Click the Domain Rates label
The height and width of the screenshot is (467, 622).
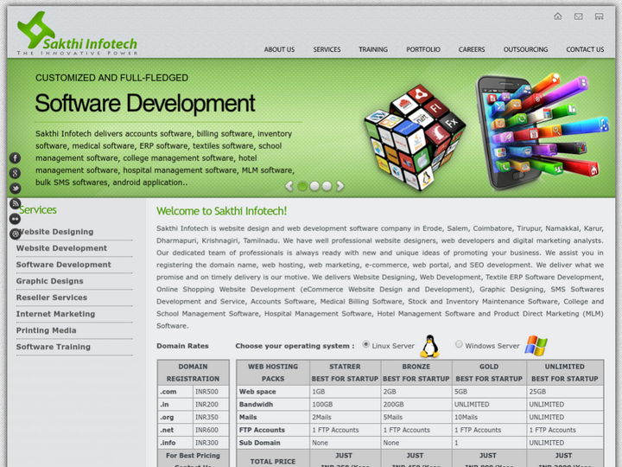click(x=182, y=346)
